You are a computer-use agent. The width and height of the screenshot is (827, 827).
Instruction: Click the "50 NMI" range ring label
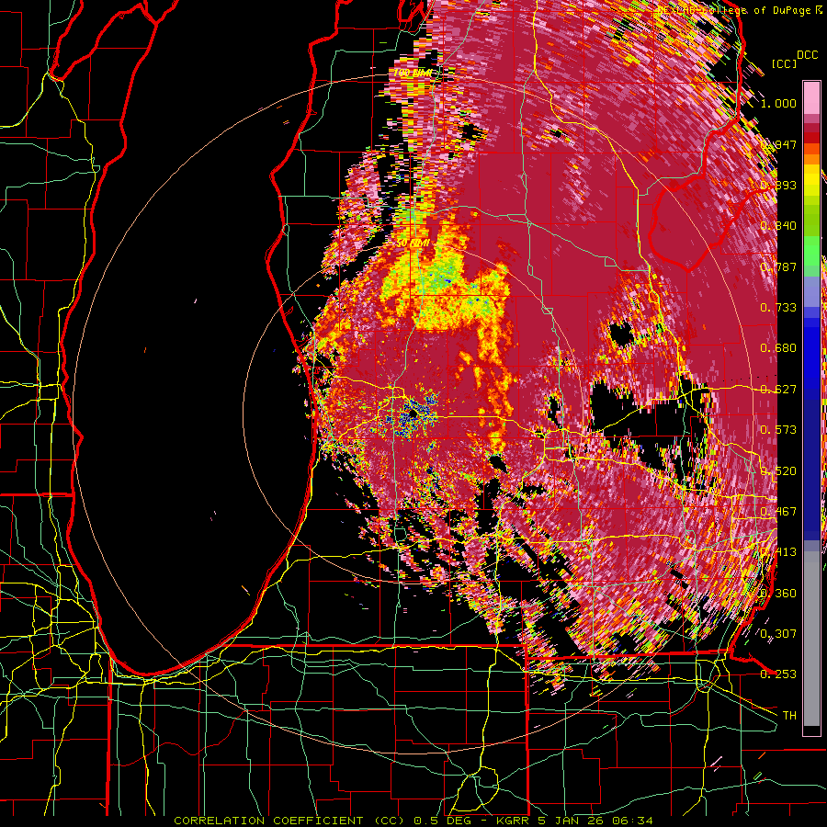pos(413,244)
